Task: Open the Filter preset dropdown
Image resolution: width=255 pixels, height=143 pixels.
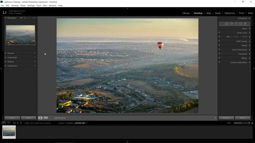Action: 242,123
